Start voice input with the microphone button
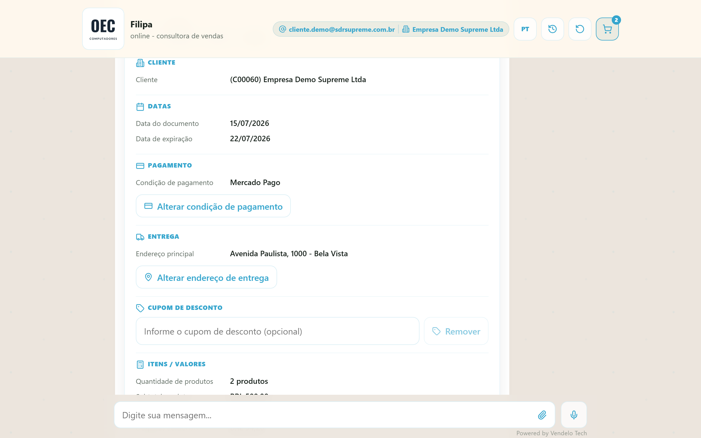Viewport: 701px width, 438px height. [574, 415]
